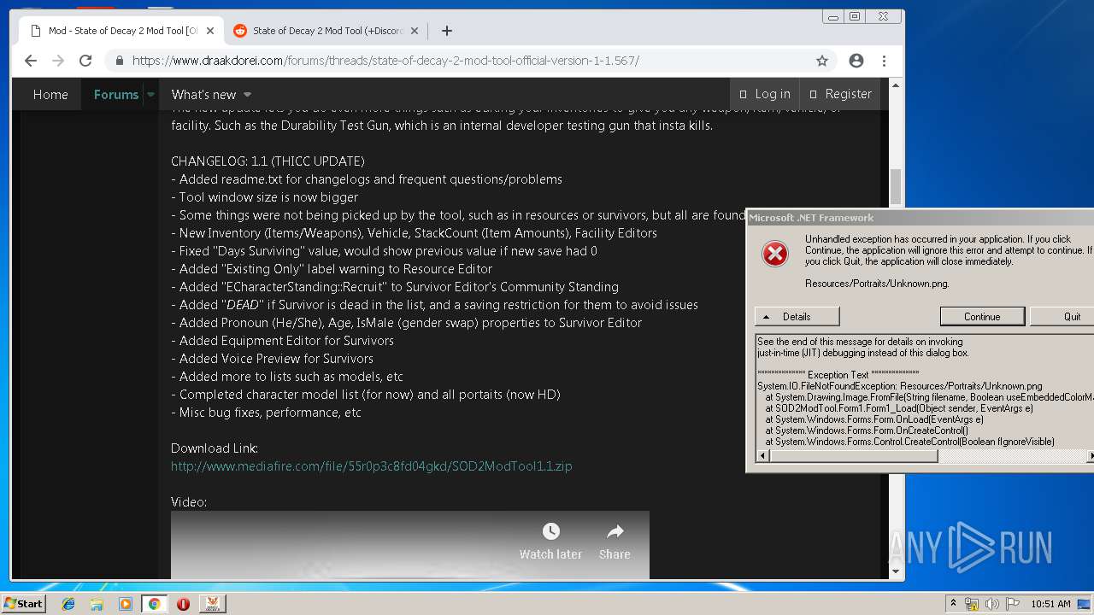
Task: Click the Chrome taskbar icon
Action: pyautogui.click(x=154, y=604)
